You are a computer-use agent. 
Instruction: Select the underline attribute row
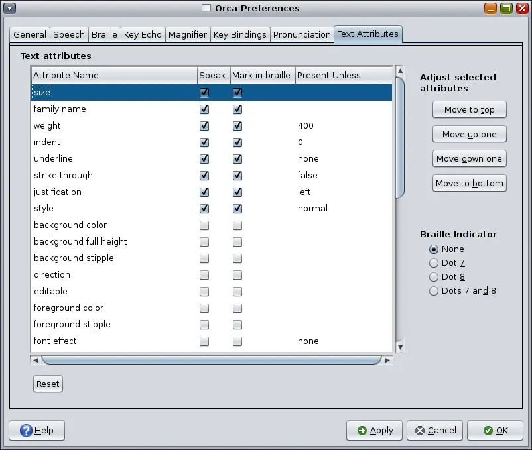pos(212,159)
